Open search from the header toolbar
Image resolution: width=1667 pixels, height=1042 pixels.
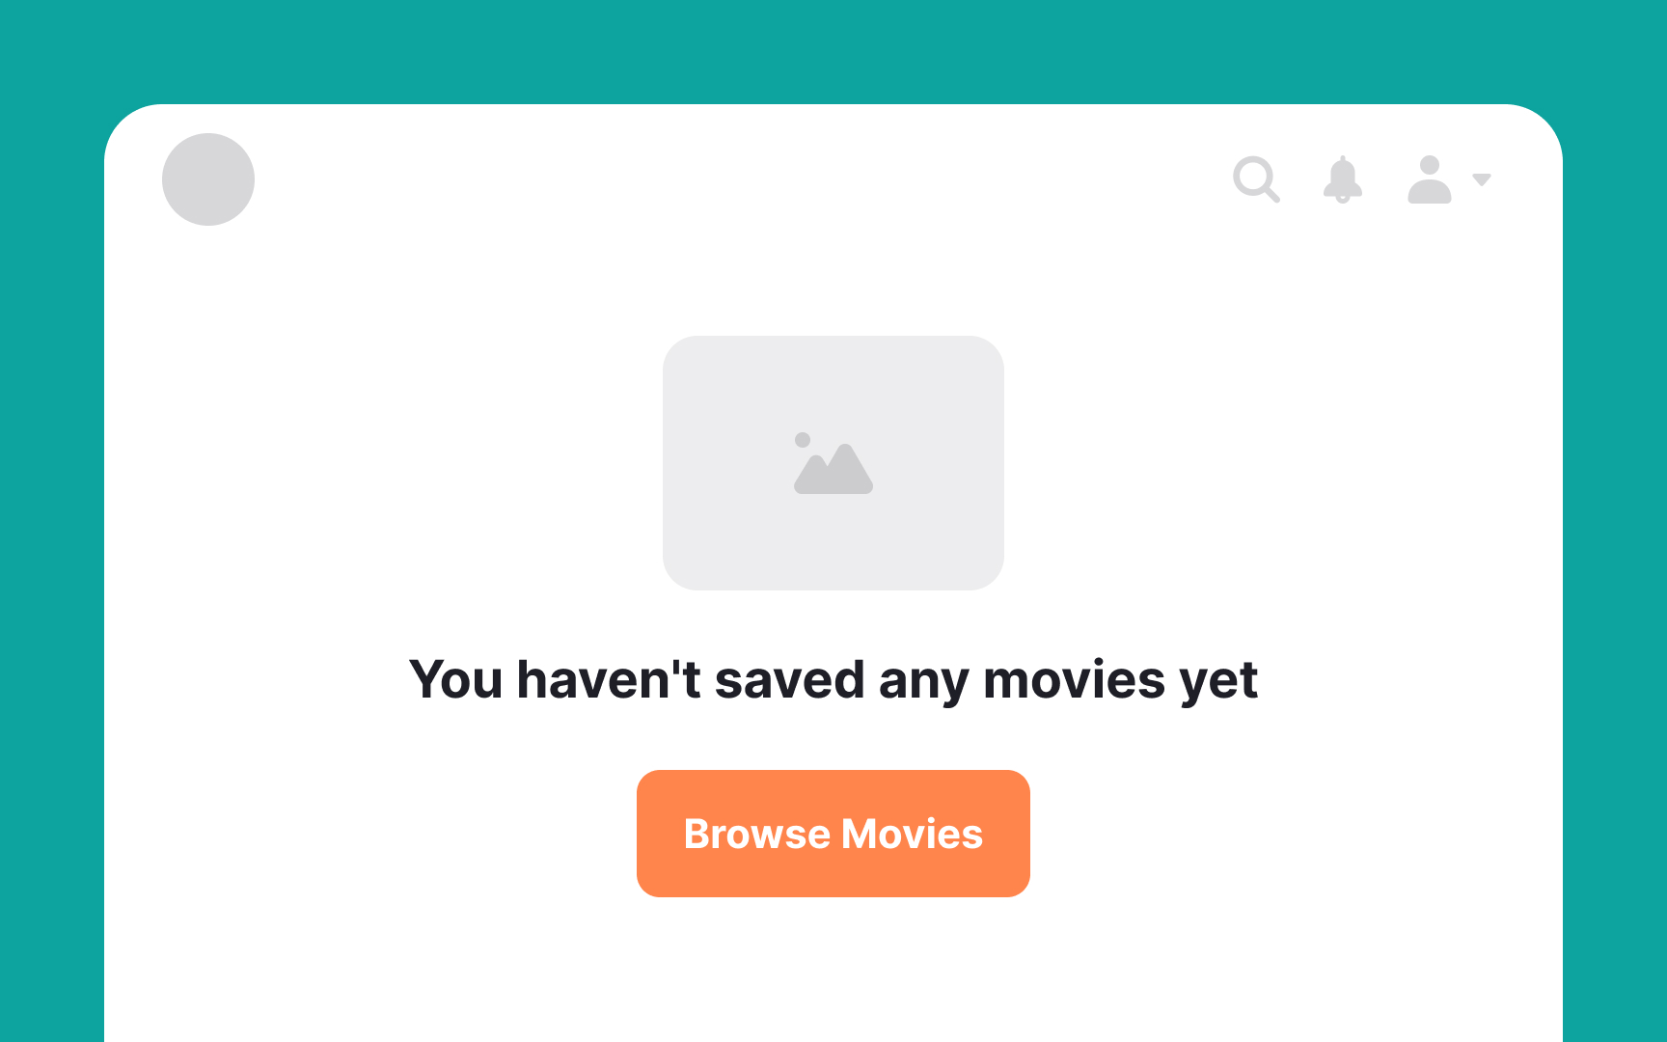(x=1256, y=179)
